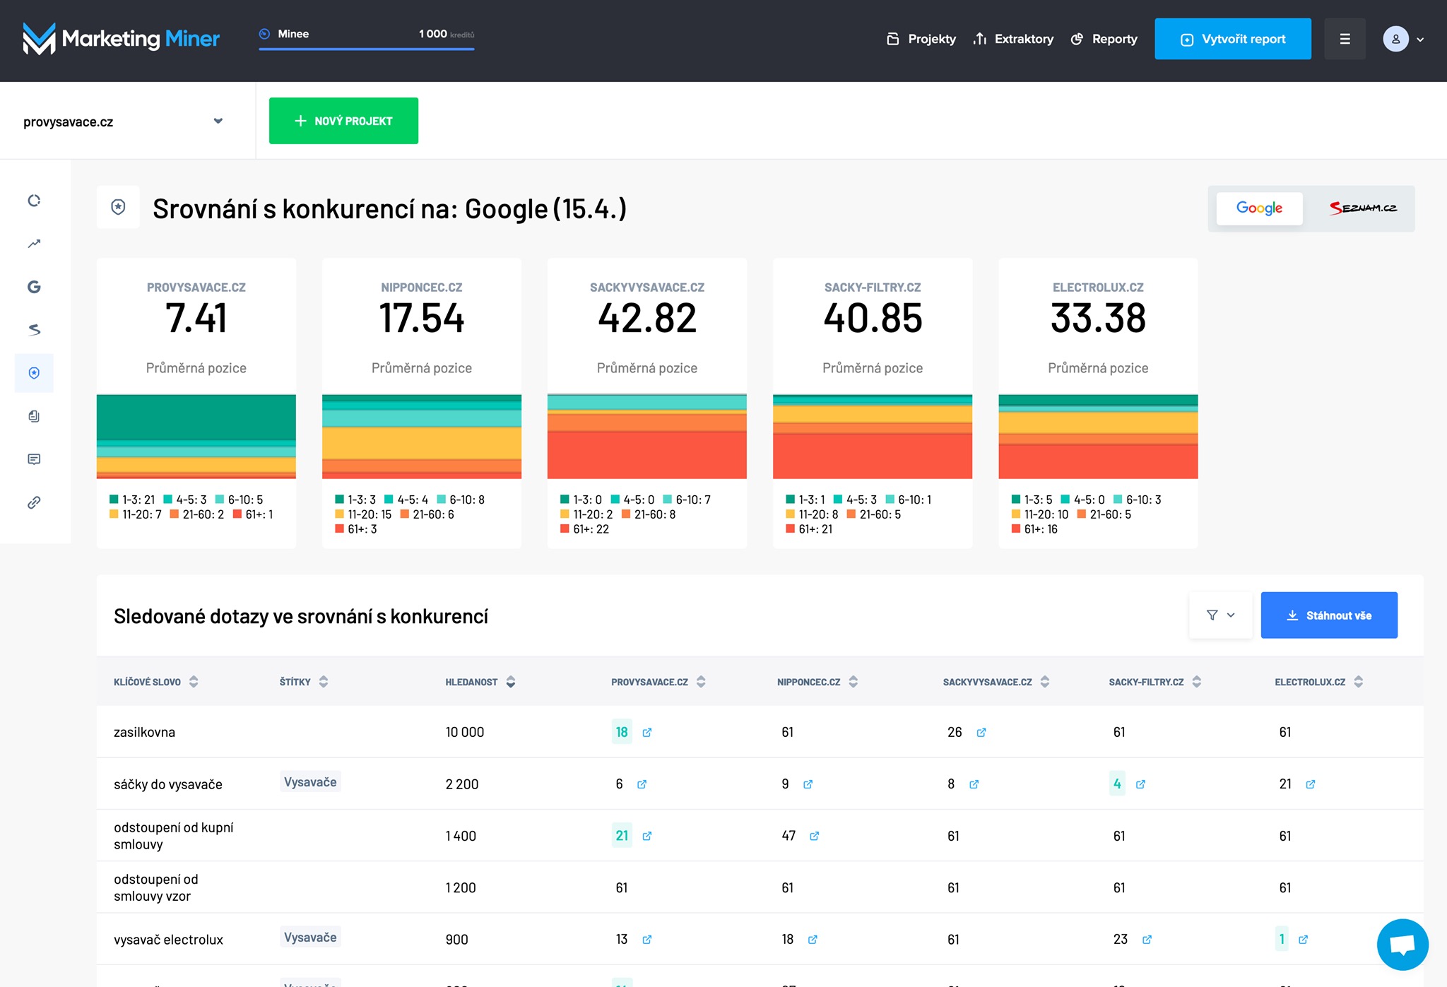The height and width of the screenshot is (987, 1447).
Task: Open external link next to sacky-filtry position 4
Action: (1140, 784)
